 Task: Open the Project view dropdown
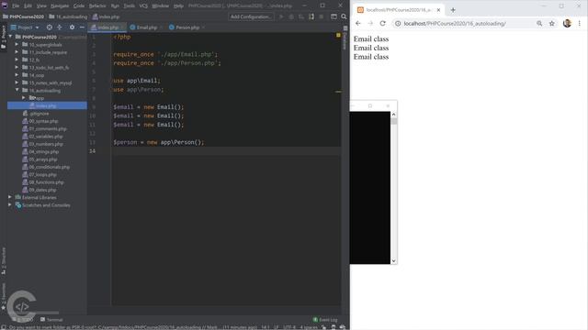[x=25, y=27]
